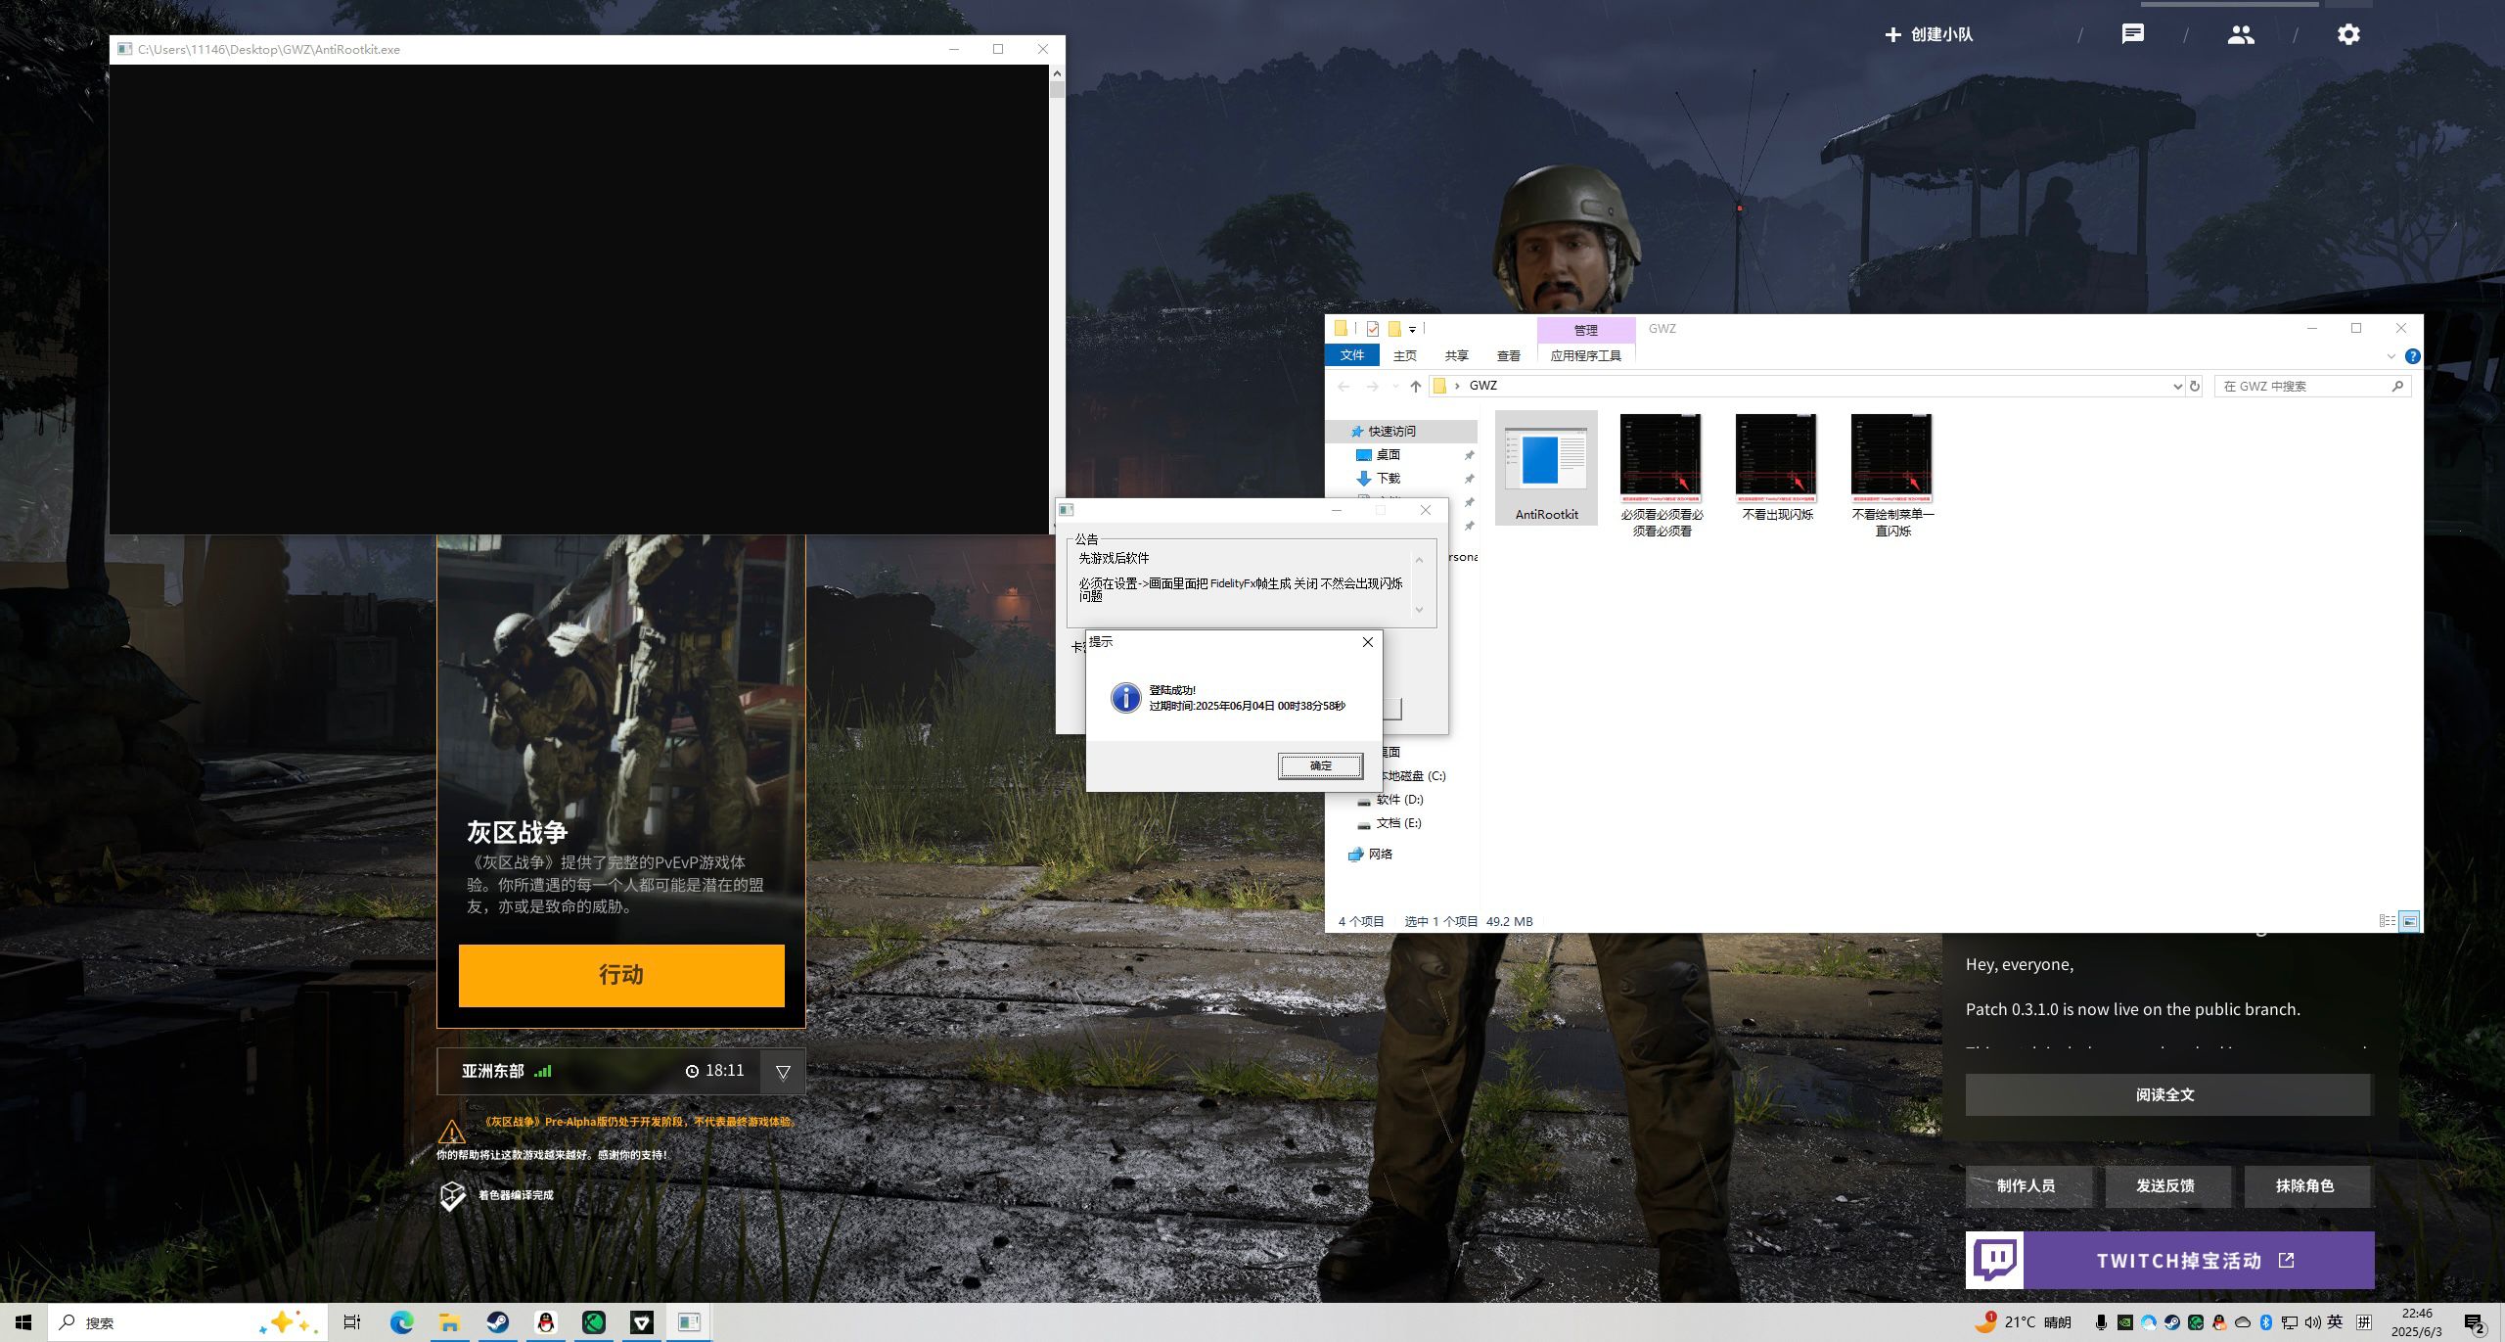Image resolution: width=2505 pixels, height=1342 pixels.
Task: Click the 创建小队 create squad button
Action: point(1929,34)
